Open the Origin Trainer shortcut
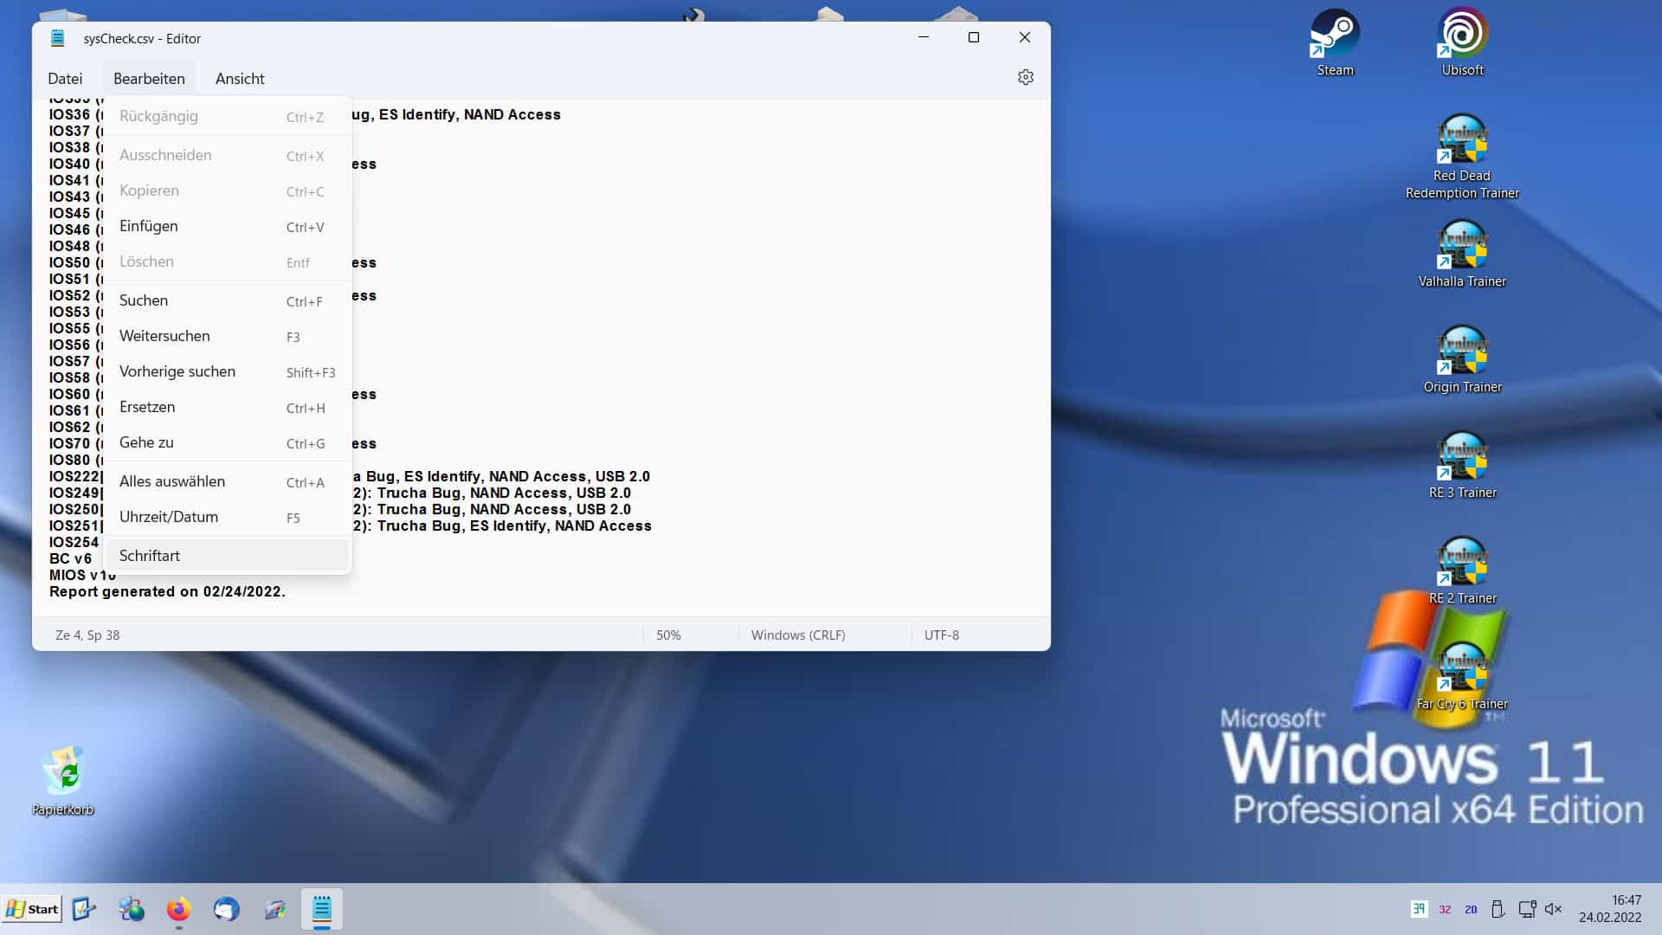Viewport: 1662px width, 935px height. pos(1462,359)
